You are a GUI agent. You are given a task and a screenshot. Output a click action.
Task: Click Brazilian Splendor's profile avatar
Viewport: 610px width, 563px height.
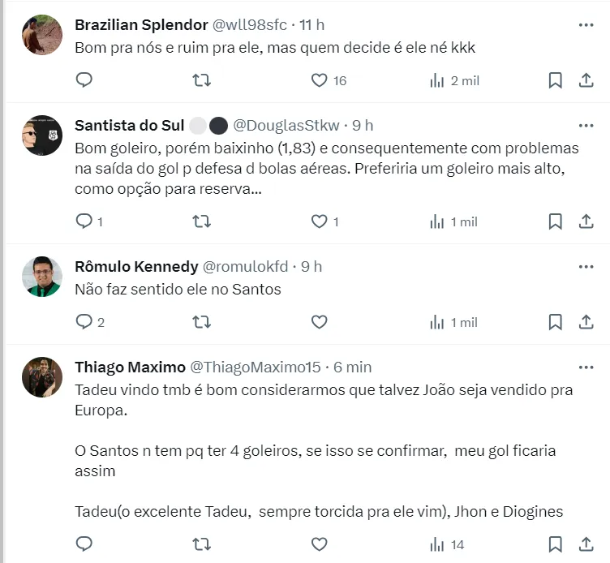pyautogui.click(x=42, y=35)
